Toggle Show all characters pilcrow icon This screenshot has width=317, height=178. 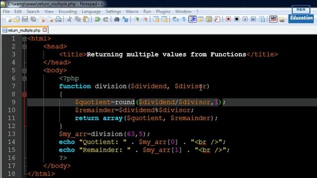[x=184, y=19]
